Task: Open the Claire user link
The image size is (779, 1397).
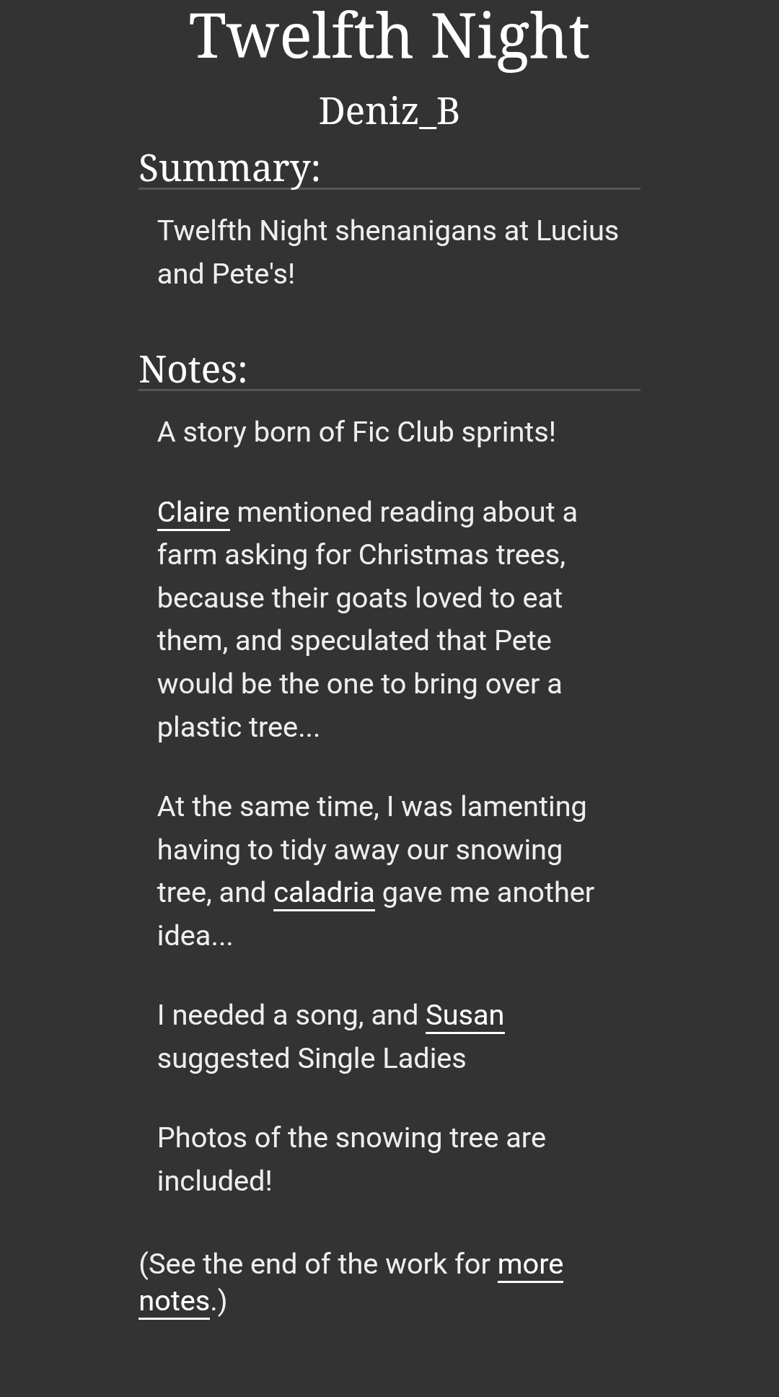Action: point(193,512)
